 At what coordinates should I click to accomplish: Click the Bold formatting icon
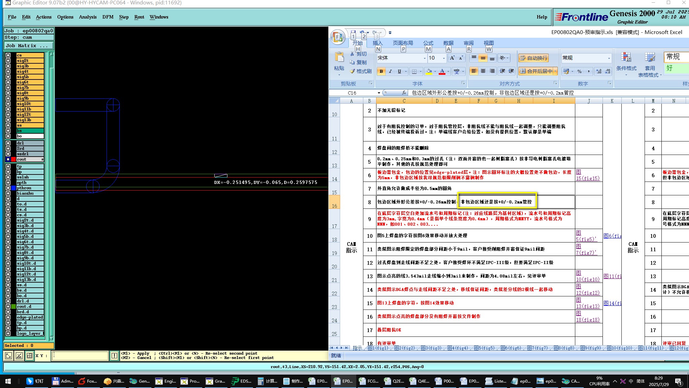[381, 71]
